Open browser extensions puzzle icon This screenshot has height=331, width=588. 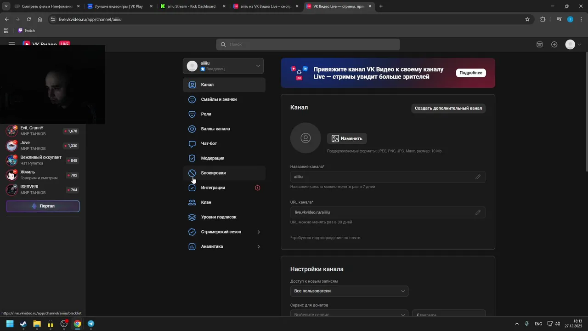543,19
